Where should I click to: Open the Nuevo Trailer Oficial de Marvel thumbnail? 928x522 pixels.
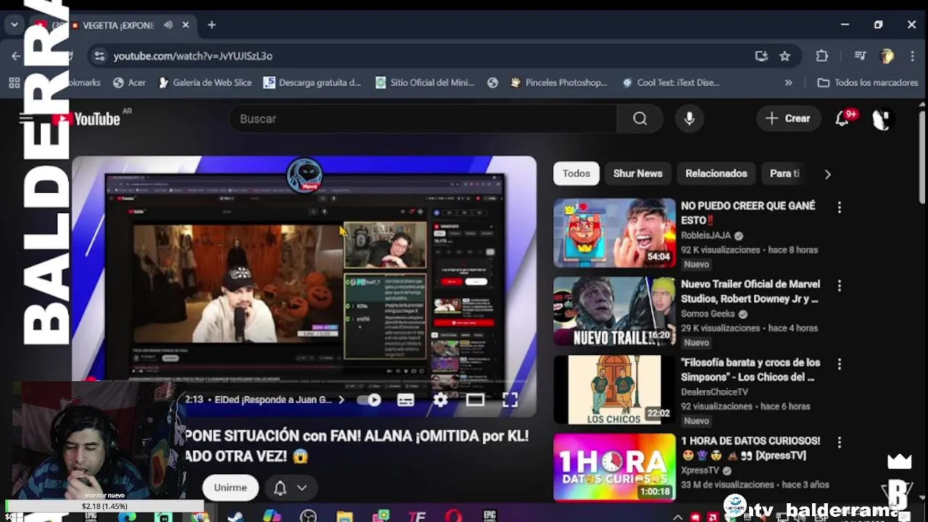[x=614, y=311]
